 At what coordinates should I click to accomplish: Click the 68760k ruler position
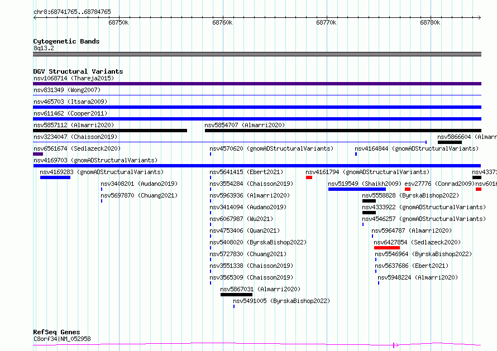pos(222,22)
